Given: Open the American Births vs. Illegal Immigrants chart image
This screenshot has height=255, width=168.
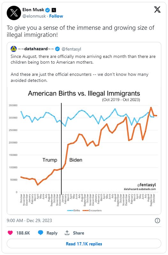Looking at the screenshot, I should pos(84,151).
